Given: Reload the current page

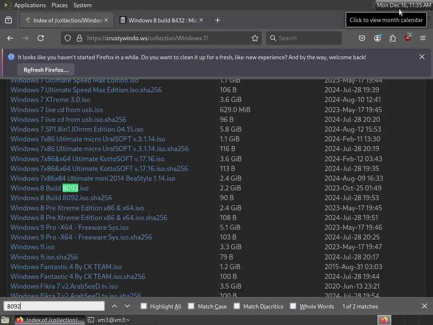Looking at the screenshot, I should point(41,38).
